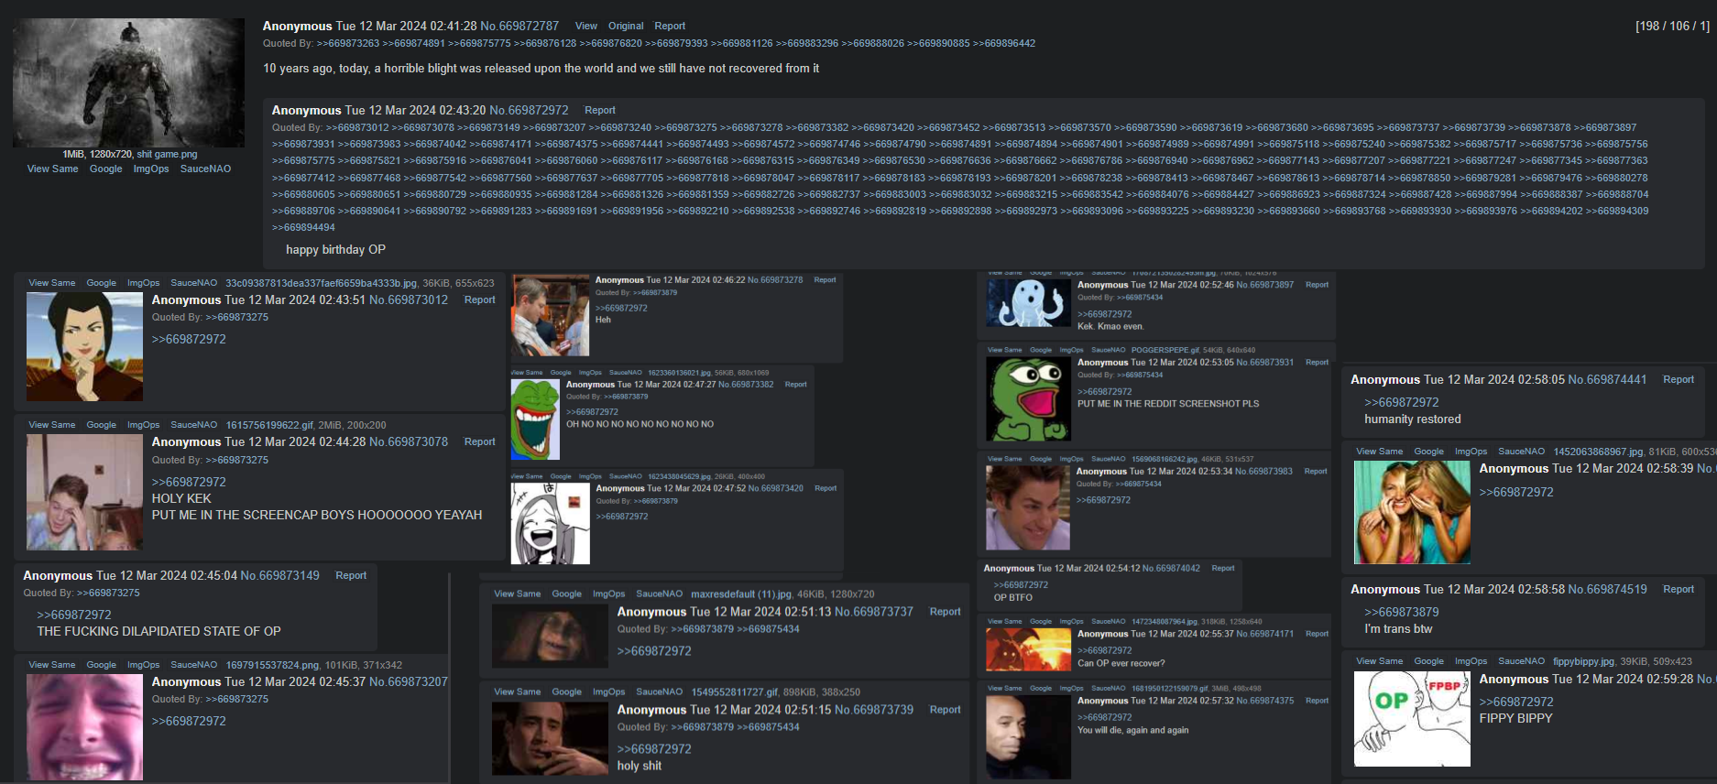The width and height of the screenshot is (1717, 784).
Task: Click the 'HOLY KEK' comment line
Action: (181, 498)
